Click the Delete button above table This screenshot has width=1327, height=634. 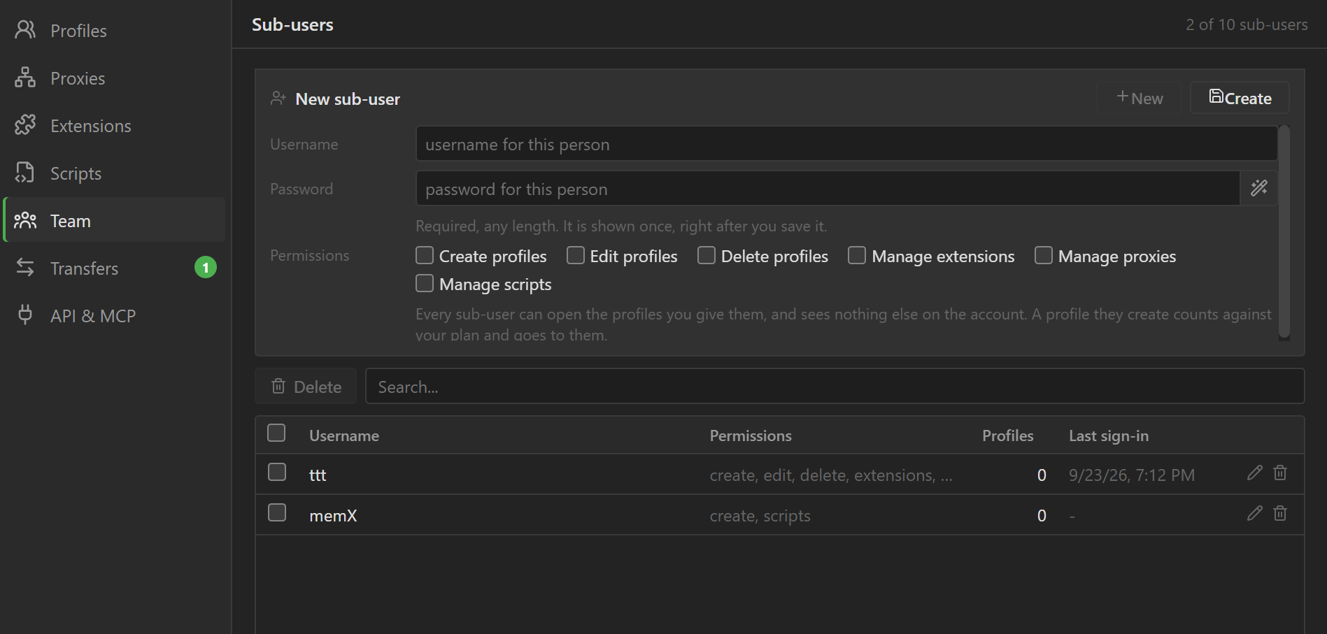pos(306,387)
